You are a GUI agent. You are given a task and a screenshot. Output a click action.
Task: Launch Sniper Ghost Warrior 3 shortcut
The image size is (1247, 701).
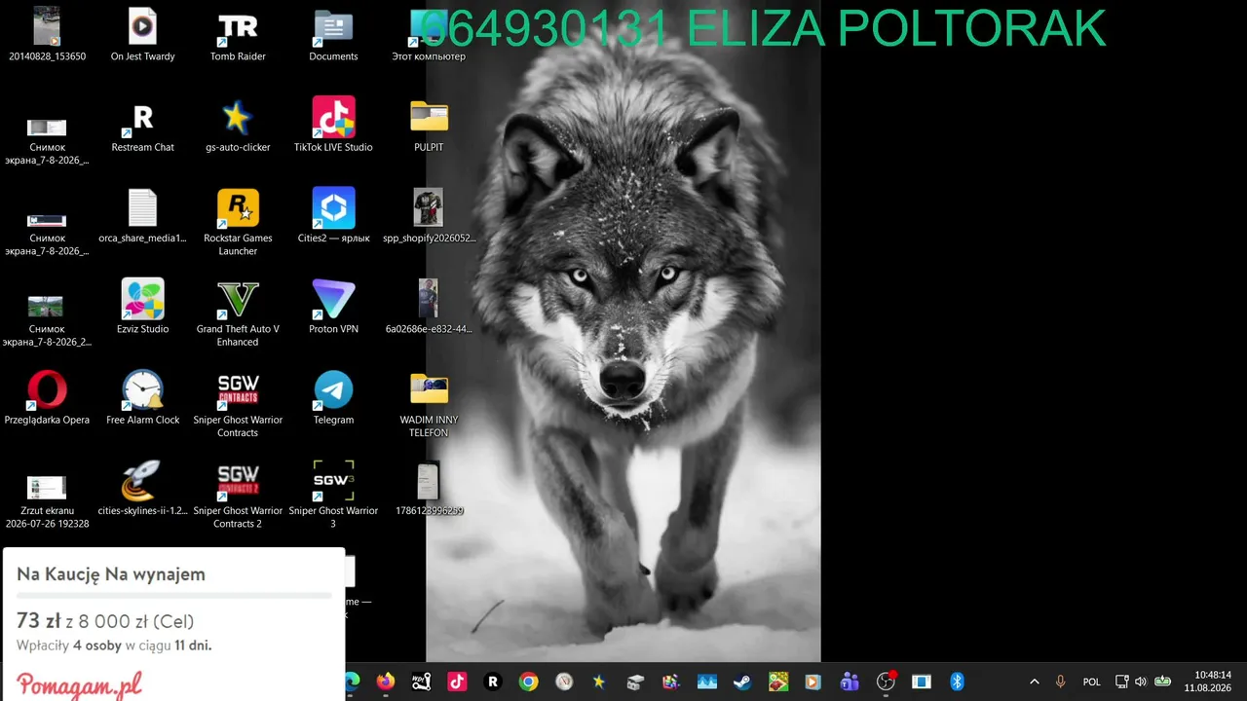click(x=333, y=496)
